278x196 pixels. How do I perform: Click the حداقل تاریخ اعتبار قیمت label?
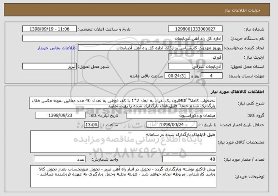(x=242, y=125)
